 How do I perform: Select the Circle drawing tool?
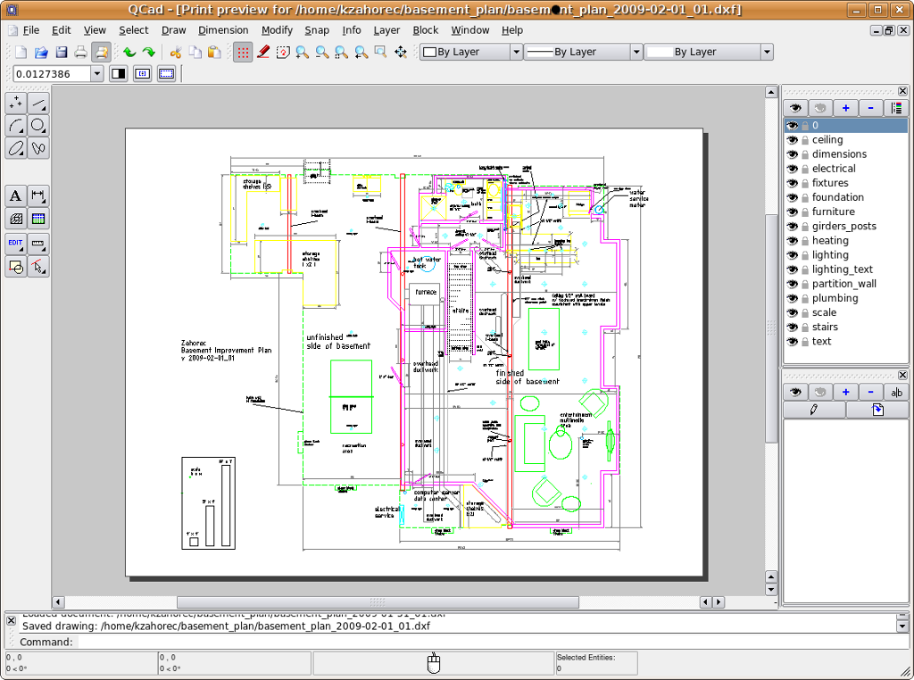tap(38, 125)
